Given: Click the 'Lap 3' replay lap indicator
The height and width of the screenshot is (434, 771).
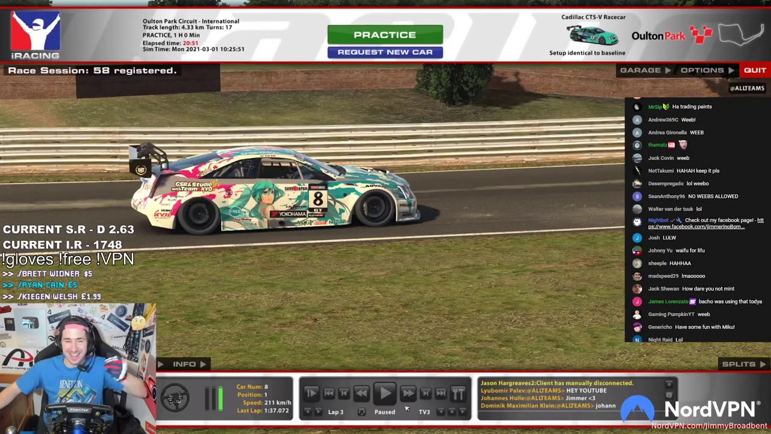Looking at the screenshot, I should pyautogui.click(x=336, y=412).
